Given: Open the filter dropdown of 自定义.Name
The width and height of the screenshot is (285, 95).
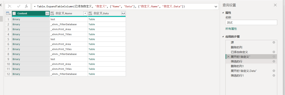Looking at the screenshot, I should tap(85, 13).
